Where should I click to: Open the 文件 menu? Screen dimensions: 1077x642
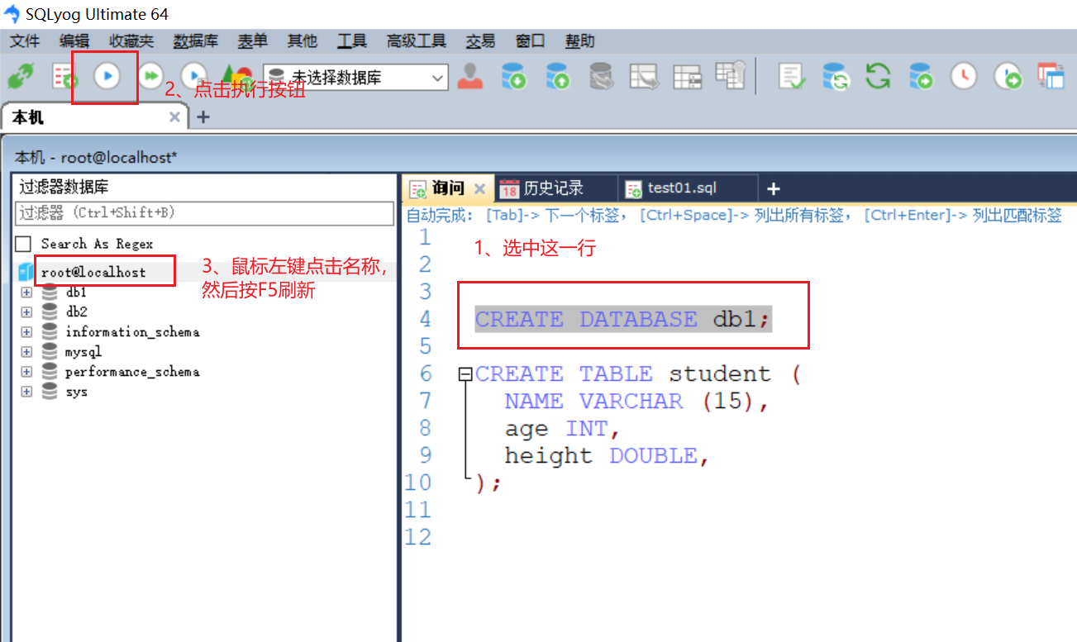25,40
